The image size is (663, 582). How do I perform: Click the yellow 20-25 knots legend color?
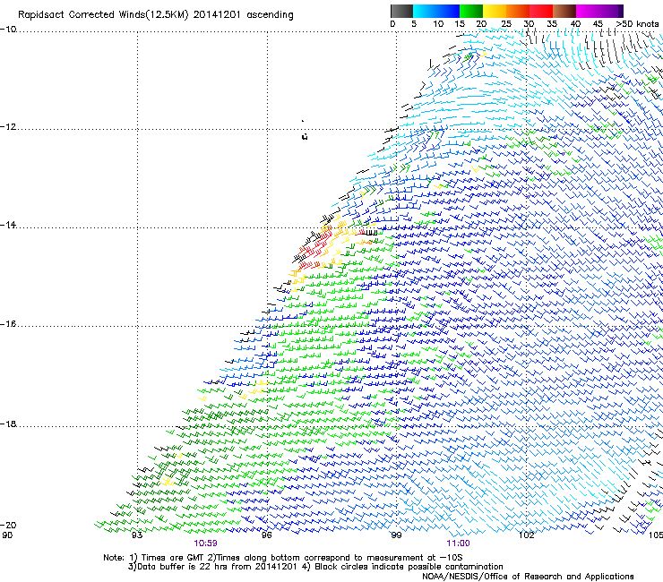click(495, 11)
